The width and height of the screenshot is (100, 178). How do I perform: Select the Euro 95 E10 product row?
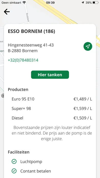coord(52,99)
